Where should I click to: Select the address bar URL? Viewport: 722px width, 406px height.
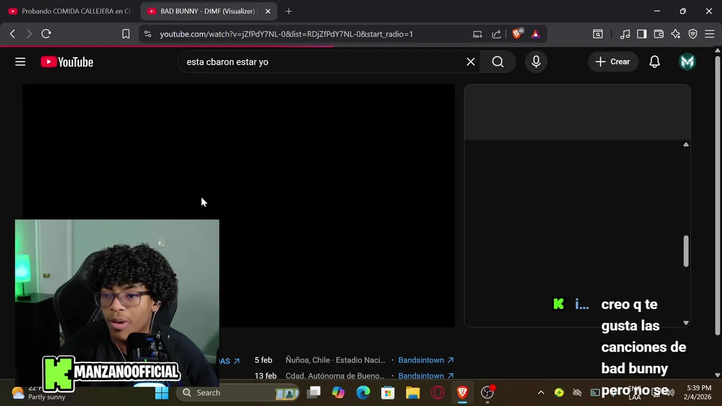coord(287,34)
